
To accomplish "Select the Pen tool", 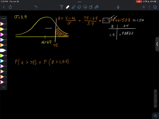I will pos(68,7).
